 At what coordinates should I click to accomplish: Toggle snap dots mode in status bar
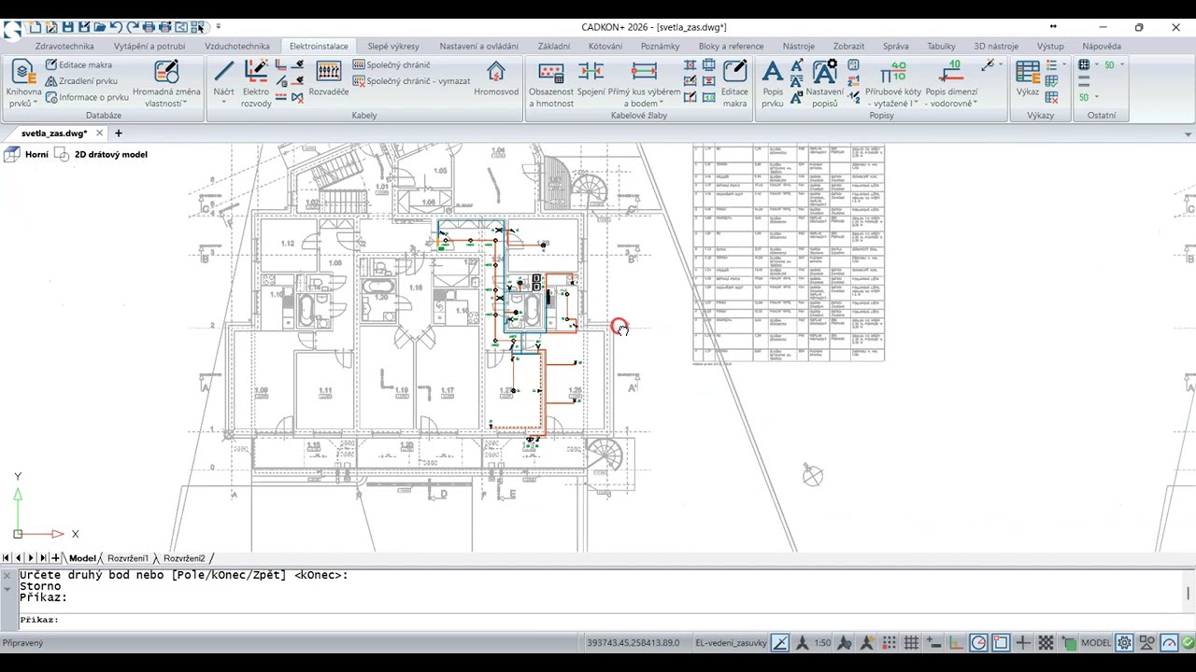pos(889,642)
